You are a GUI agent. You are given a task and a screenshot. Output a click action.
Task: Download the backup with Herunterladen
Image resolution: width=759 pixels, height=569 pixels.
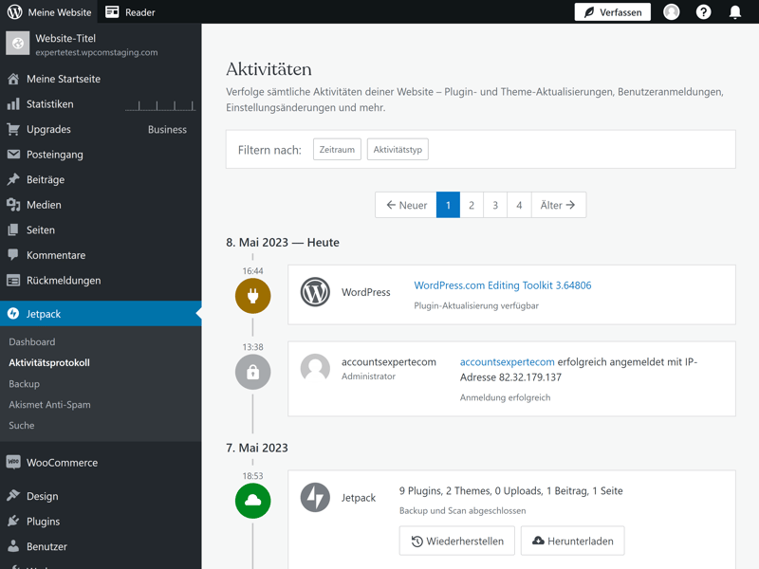tap(572, 541)
